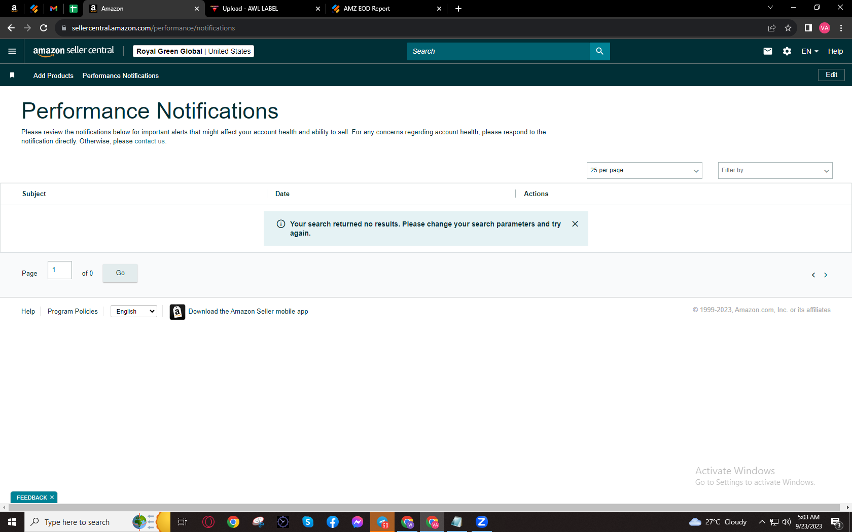Expand the 25 per page dropdown
Viewport: 852px width, 532px height.
[x=644, y=170]
